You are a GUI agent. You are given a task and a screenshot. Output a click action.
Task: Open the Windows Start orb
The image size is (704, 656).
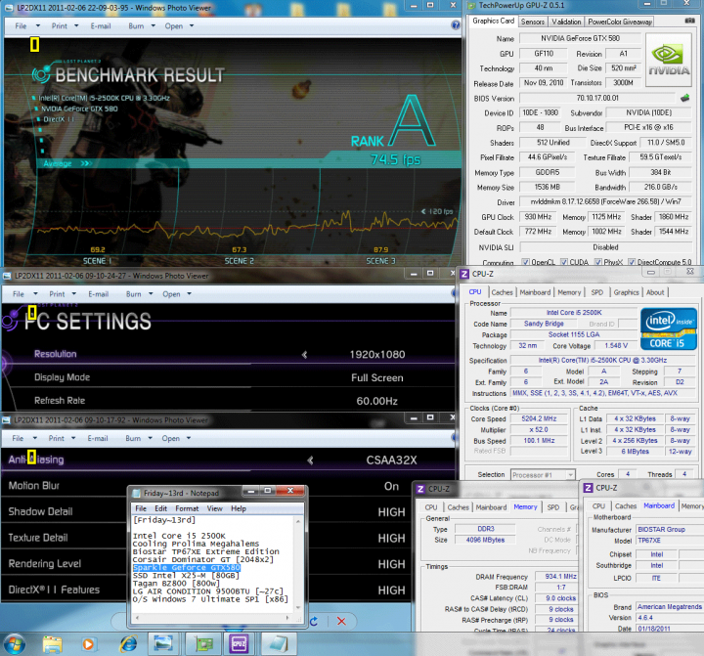14,644
